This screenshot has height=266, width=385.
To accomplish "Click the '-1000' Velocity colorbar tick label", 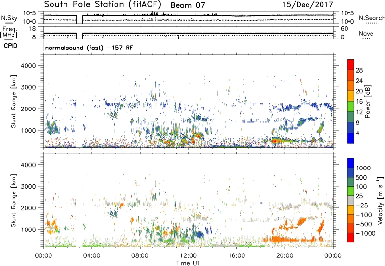I will [366, 233].
